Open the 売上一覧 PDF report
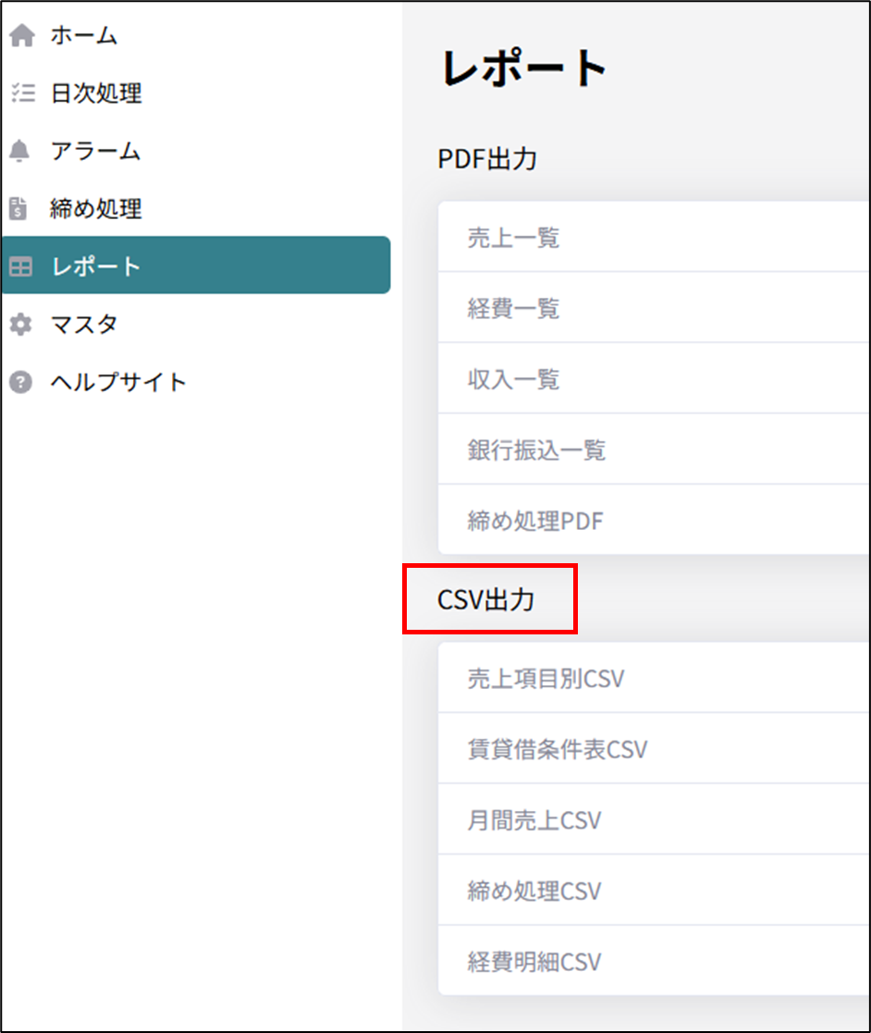Viewport: 871px width, 1033px height. point(513,238)
